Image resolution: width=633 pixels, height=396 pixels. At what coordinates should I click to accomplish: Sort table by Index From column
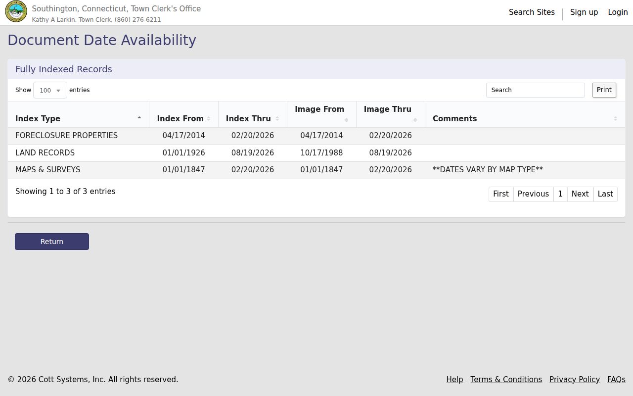click(183, 114)
